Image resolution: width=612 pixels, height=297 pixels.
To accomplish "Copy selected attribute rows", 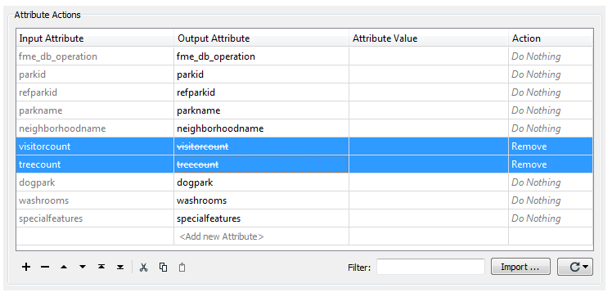I will pos(163,267).
